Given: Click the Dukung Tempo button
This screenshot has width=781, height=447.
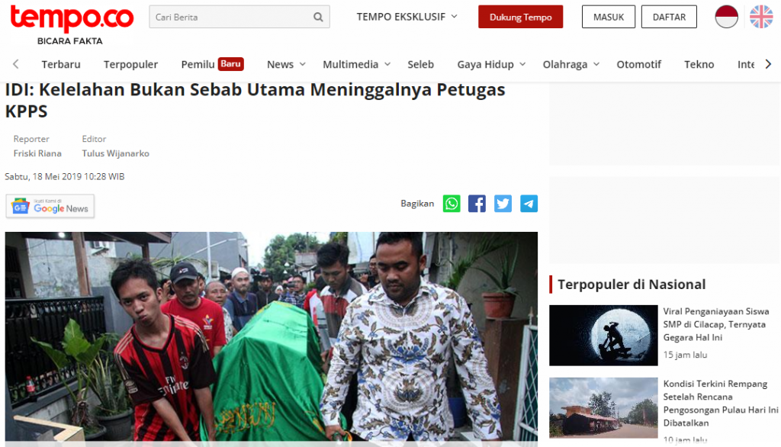Looking at the screenshot, I should click(520, 17).
